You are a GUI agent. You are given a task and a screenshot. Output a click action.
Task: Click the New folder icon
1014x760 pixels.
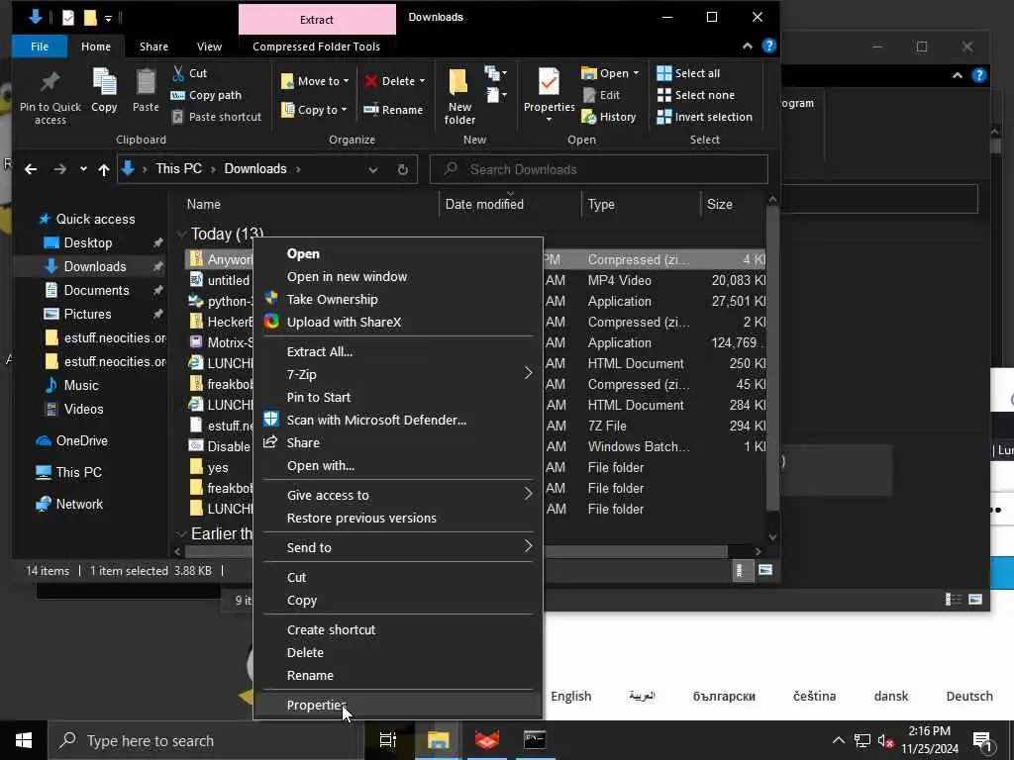click(x=458, y=82)
